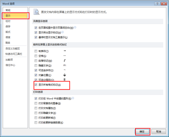The height and width of the screenshot is (137, 169).
Task: Enable 打印前更新链接数据 checkbox
Action: (36, 123)
